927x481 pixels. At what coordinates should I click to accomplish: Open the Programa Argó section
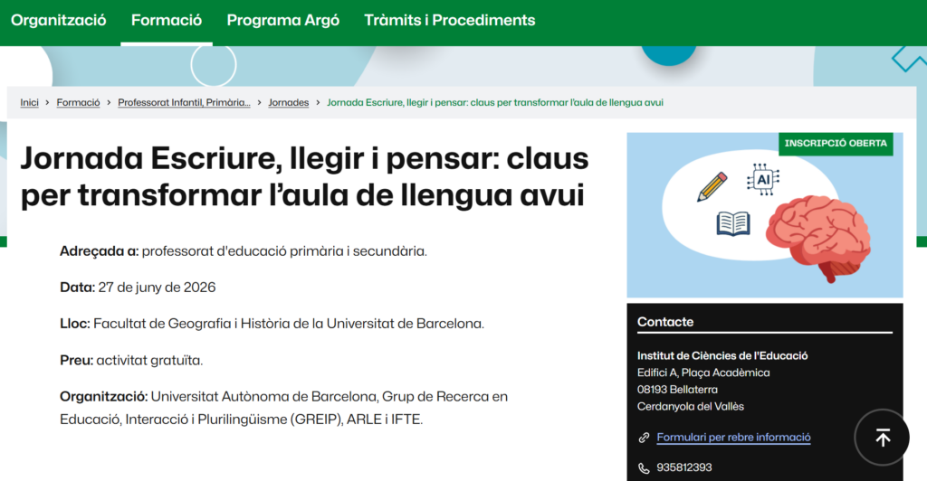[282, 20]
